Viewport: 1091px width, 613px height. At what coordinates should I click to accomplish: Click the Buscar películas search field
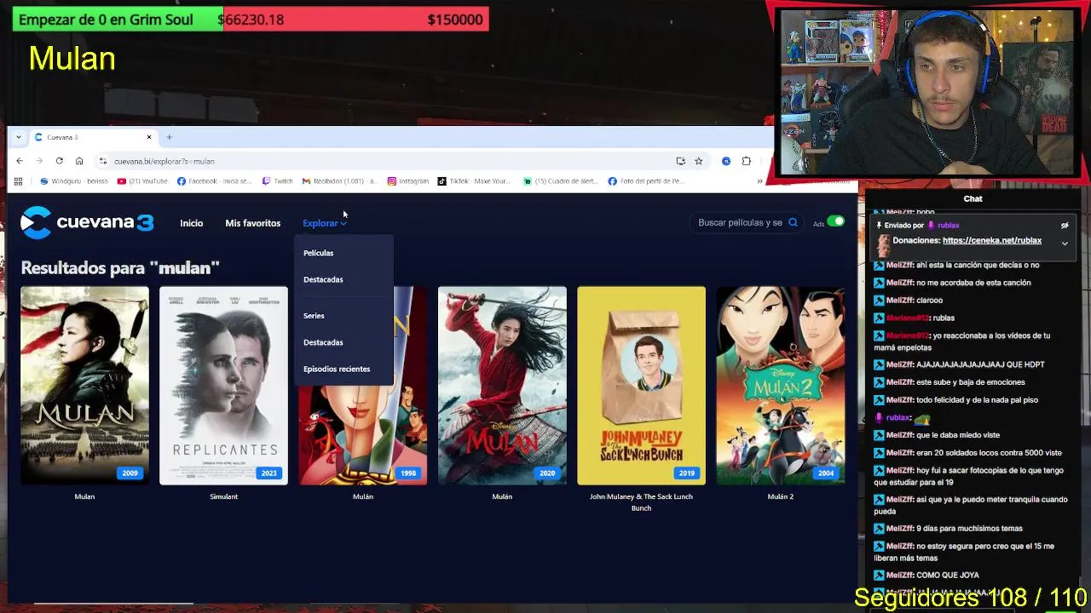[740, 222]
